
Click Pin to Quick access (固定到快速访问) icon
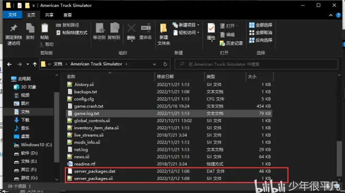pyautogui.click(x=14, y=28)
